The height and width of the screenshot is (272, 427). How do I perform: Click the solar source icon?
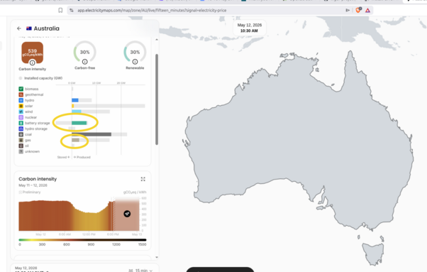pos(21,106)
